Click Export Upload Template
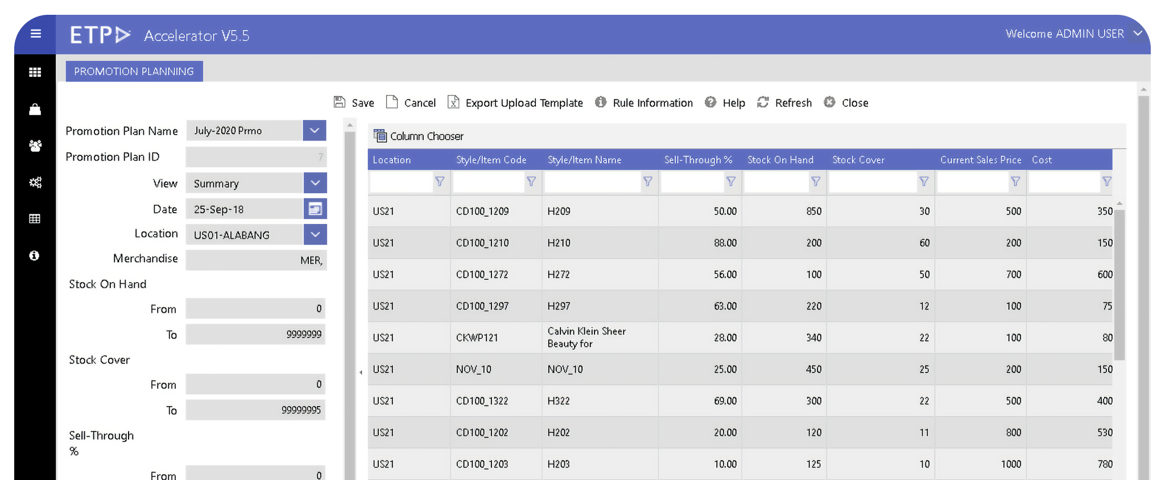 click(x=515, y=103)
